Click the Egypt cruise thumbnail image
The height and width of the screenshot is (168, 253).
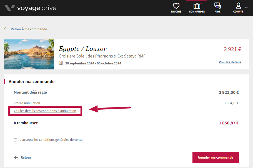coord(29,54)
